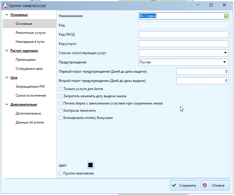
Task: Open the black Цвет color swatch
Action: [x=90, y=165]
